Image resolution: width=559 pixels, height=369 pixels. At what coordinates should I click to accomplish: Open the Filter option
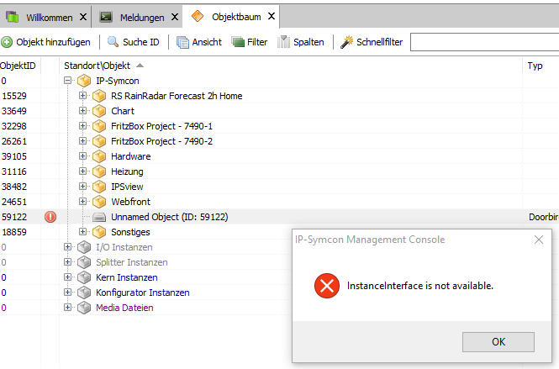coord(257,42)
